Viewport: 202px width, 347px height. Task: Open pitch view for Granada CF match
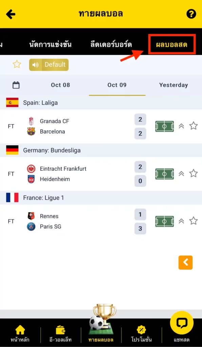(x=164, y=126)
